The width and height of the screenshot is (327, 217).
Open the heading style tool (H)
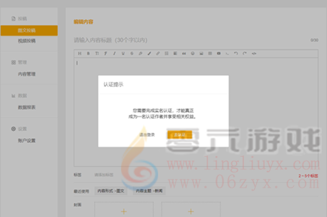pyautogui.click(x=80, y=54)
